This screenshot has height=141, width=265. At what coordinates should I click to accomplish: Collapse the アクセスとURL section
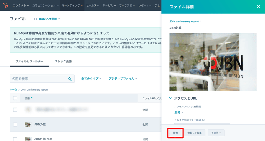coord(170,98)
